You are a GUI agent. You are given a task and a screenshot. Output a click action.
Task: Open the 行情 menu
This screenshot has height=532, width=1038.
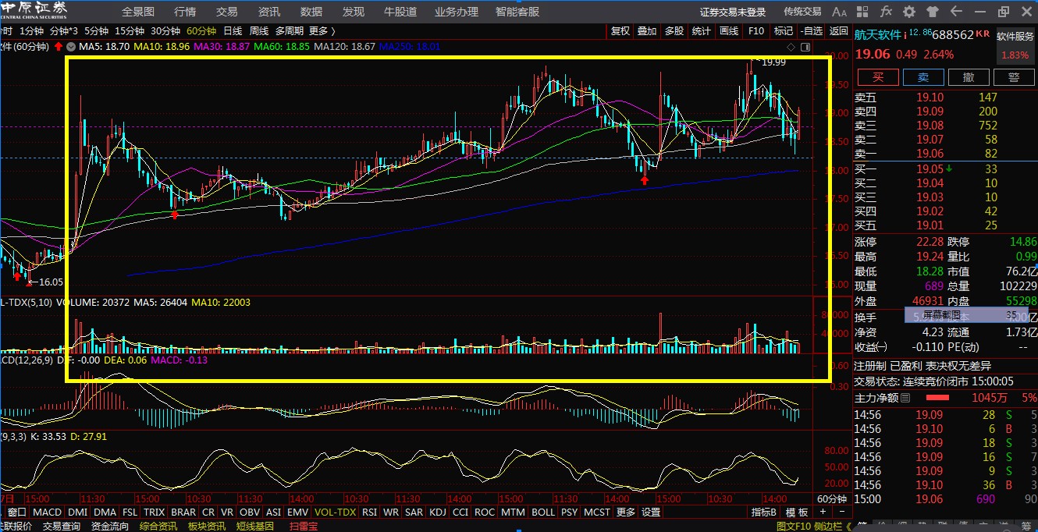point(185,12)
